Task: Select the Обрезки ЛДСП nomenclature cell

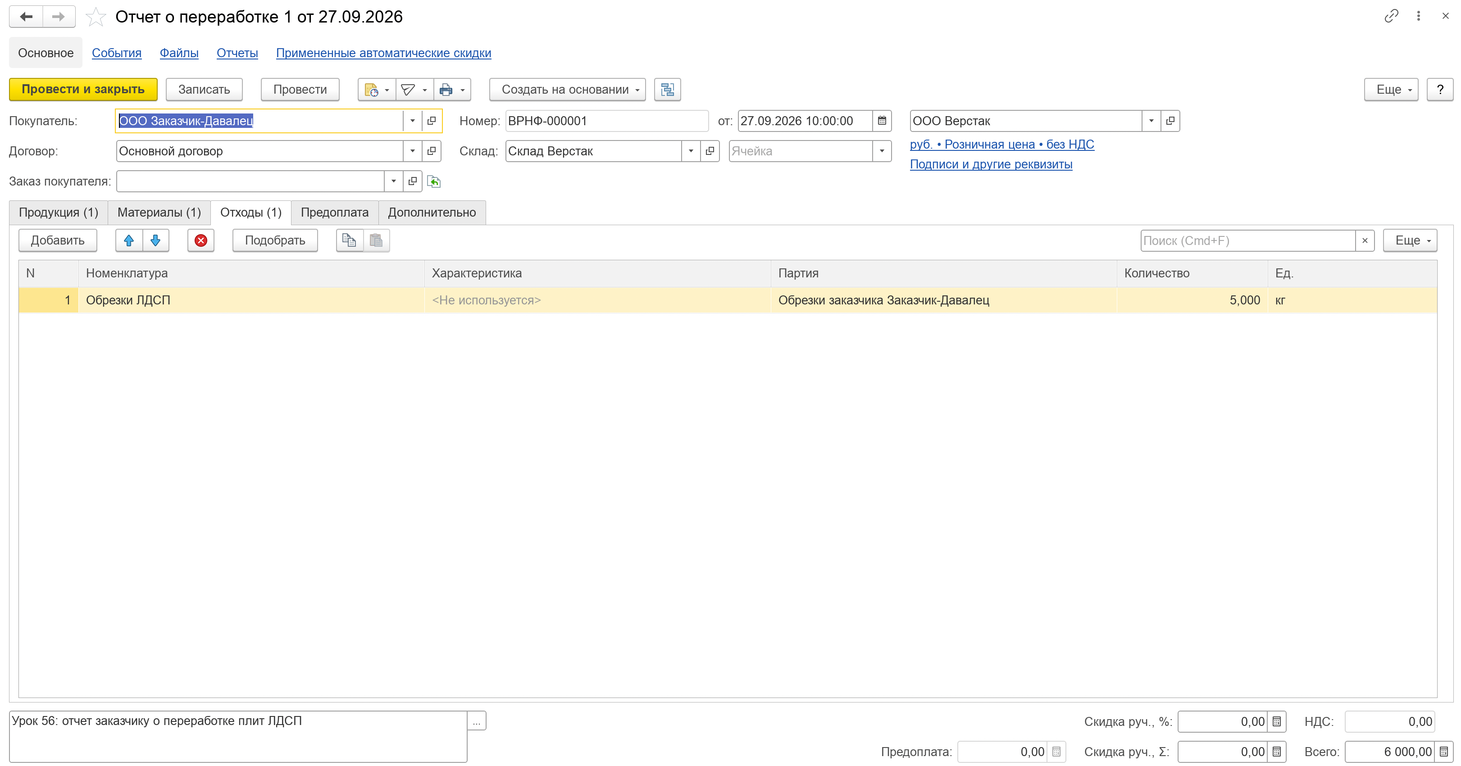Action: point(251,300)
